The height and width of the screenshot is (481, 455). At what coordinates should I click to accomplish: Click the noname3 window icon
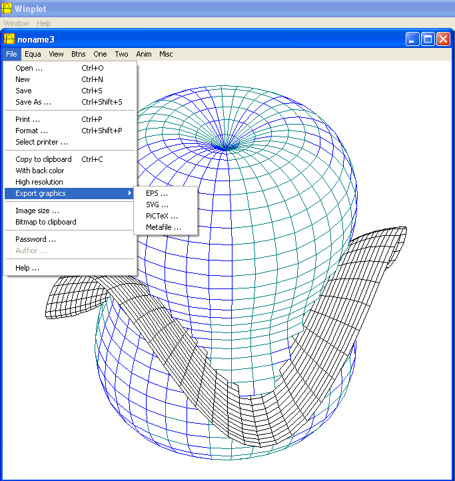pos(9,39)
